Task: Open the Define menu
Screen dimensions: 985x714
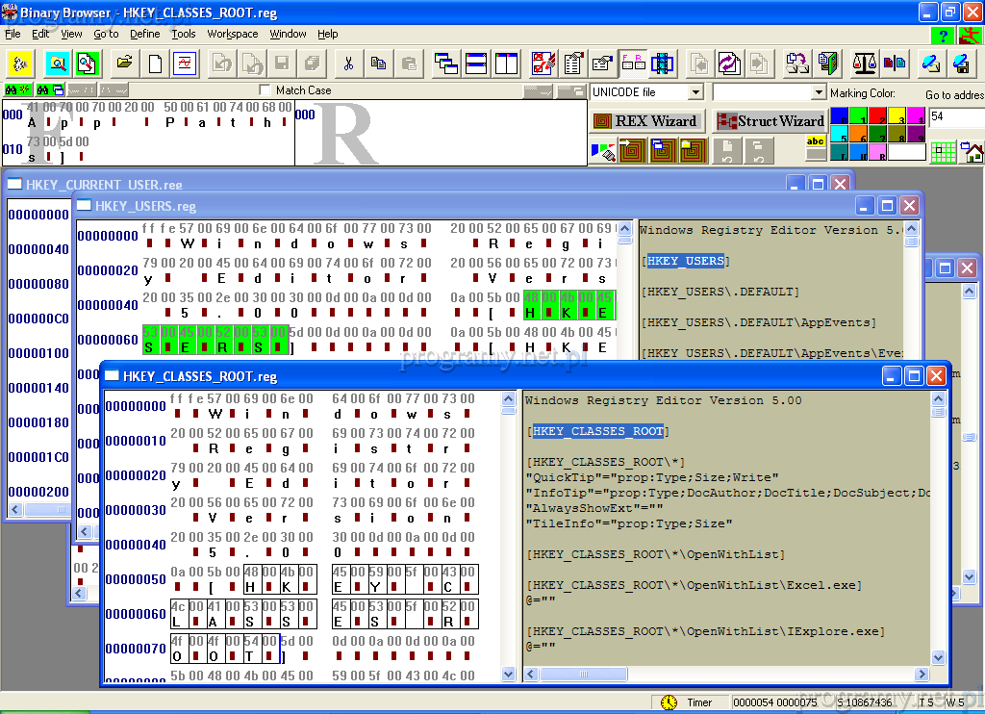Action: [145, 34]
